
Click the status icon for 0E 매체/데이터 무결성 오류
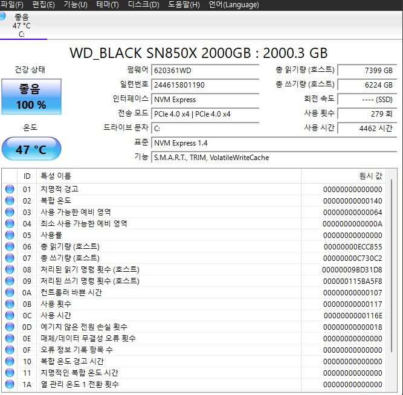[10, 338]
